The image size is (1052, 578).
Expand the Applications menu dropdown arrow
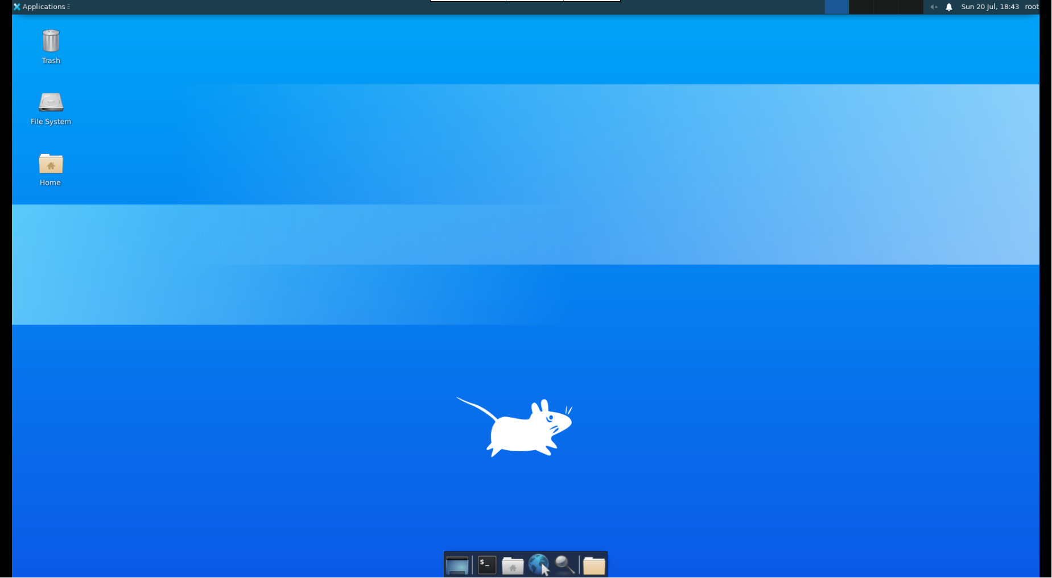coord(68,6)
